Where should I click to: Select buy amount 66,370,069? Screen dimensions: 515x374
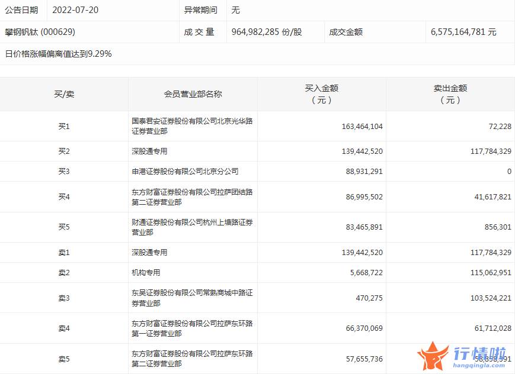tap(364, 328)
